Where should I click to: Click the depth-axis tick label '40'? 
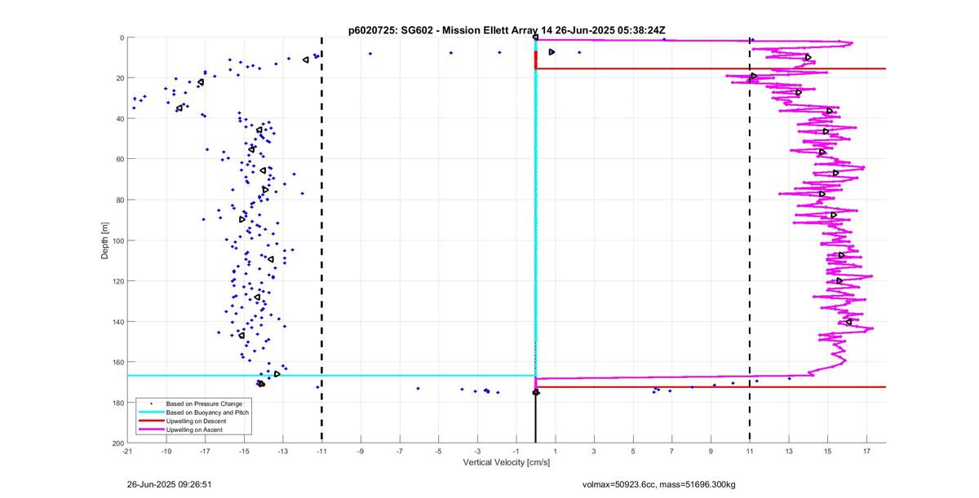point(120,119)
